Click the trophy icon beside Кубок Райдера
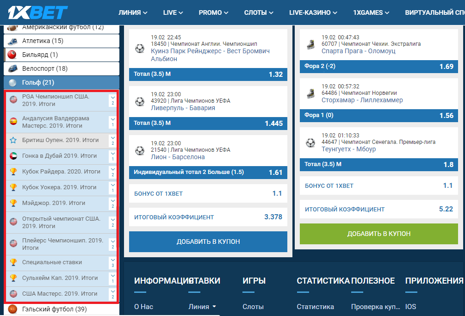Viewport: 465px width, 316px height. (x=13, y=172)
